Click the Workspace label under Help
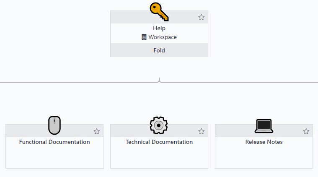 click(x=163, y=37)
